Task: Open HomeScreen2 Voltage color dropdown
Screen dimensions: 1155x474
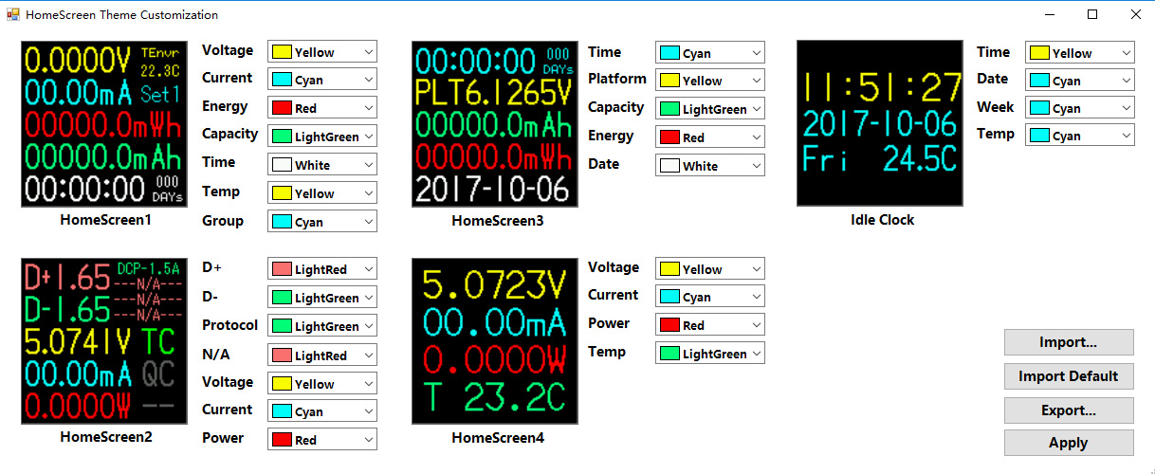Action: (322, 384)
